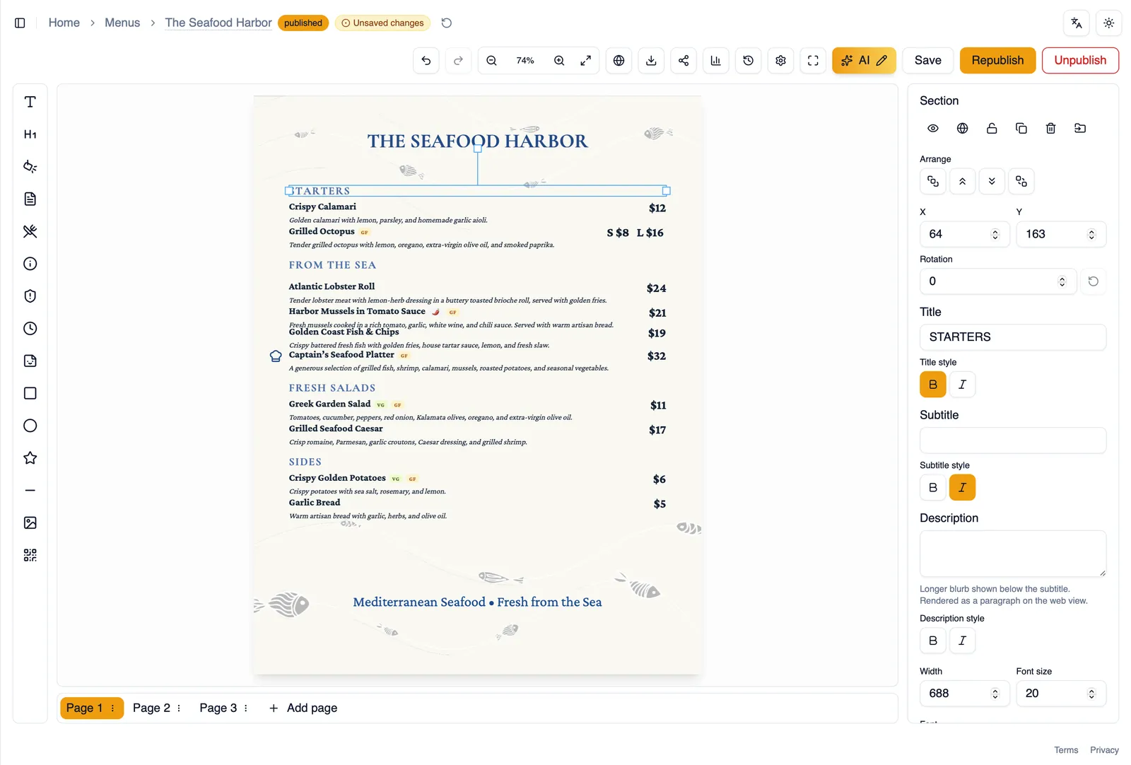Toggle section visibility eye icon
This screenshot has height=765, width=1131.
click(933, 128)
